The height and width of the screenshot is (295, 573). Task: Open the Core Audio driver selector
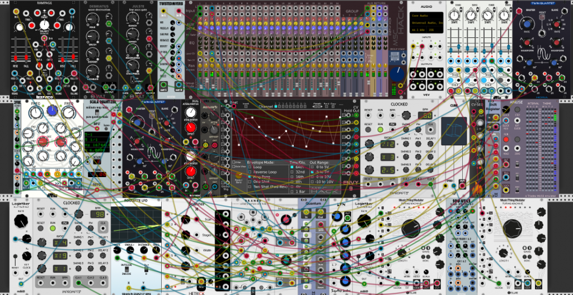(x=426, y=16)
